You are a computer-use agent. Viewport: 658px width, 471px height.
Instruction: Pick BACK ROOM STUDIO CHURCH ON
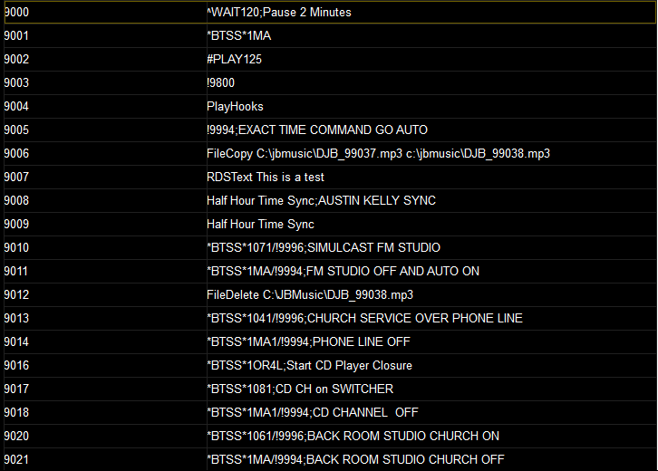coord(330,436)
